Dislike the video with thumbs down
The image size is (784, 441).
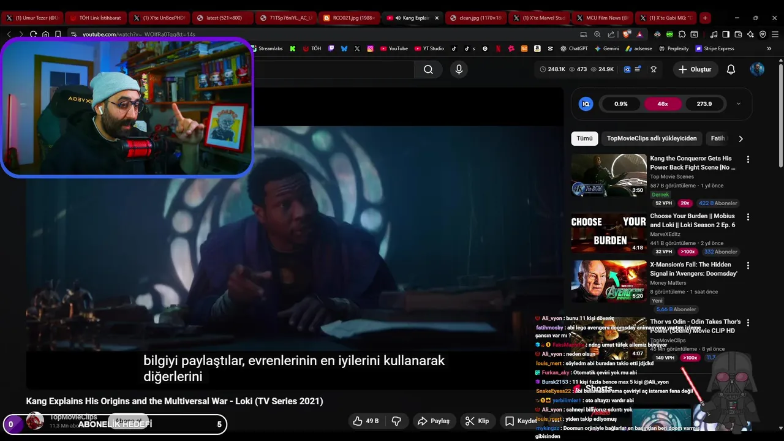click(396, 421)
